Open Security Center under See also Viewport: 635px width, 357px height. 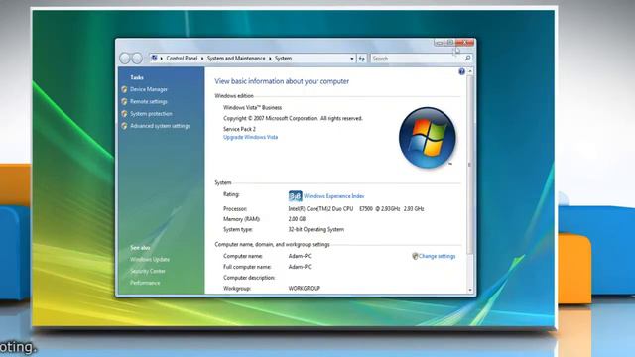tap(148, 271)
